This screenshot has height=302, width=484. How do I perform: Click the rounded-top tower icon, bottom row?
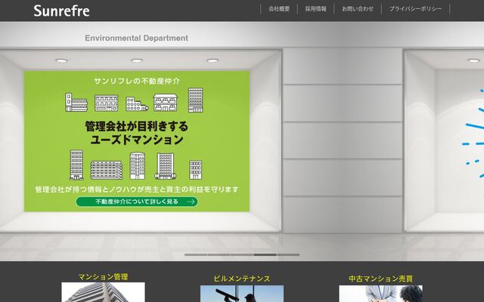(138, 166)
